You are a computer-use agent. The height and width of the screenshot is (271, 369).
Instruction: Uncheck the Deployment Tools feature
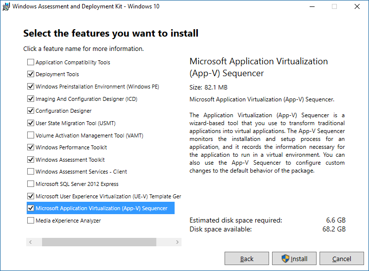point(31,74)
